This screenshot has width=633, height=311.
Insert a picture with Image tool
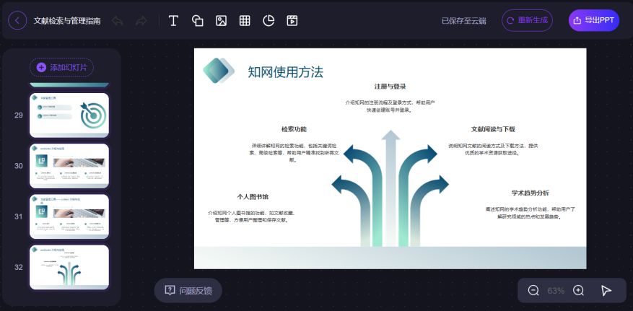[x=221, y=21]
